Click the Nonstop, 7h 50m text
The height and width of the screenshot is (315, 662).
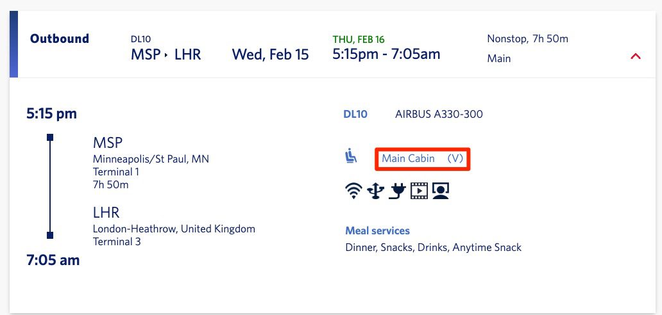(528, 39)
